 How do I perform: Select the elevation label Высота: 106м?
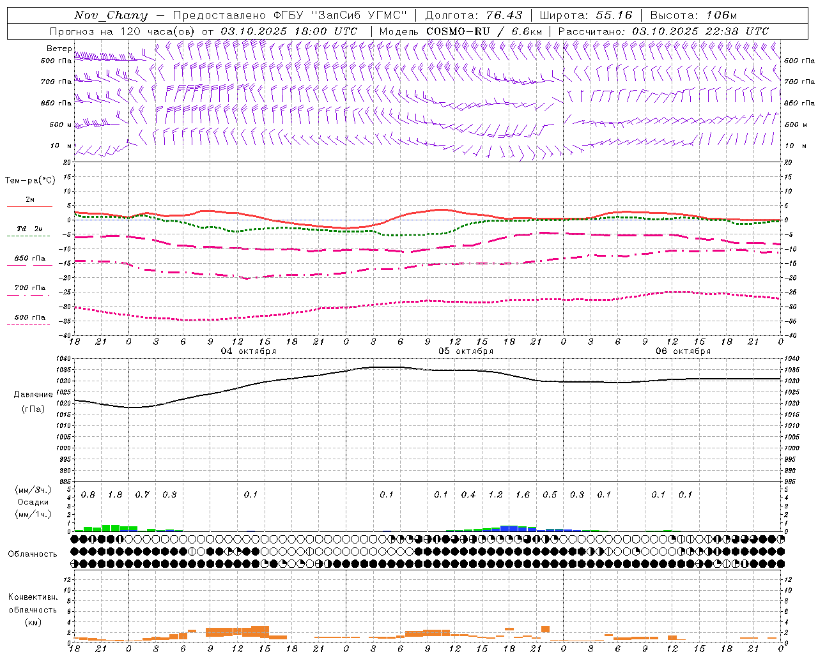693,15
